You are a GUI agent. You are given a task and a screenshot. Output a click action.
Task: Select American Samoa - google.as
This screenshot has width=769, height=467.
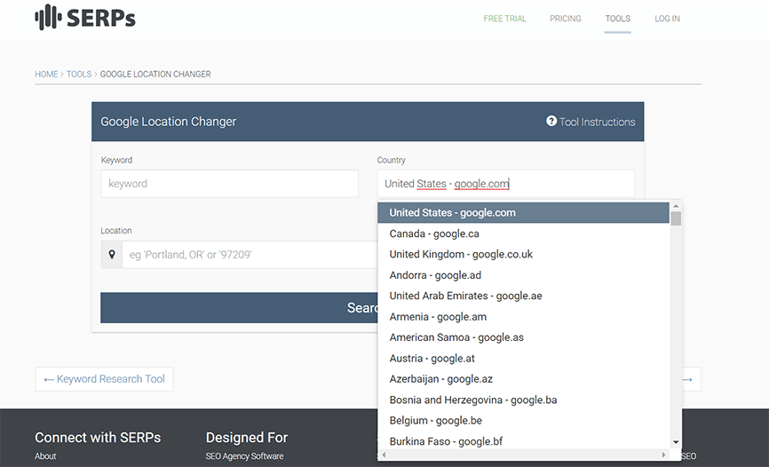[523, 337]
